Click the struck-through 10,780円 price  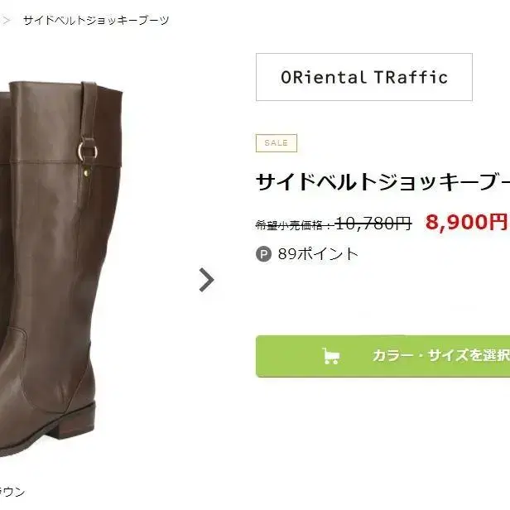pos(373,224)
